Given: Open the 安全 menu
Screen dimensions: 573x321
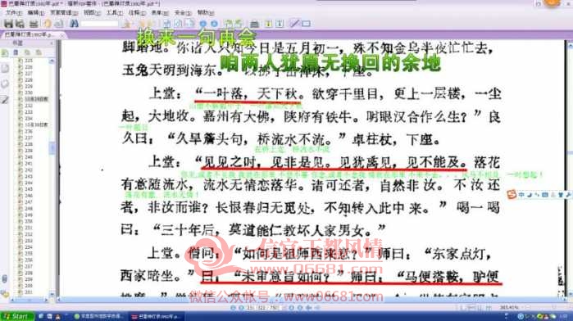Looking at the screenshot, I should (x=182, y=12).
